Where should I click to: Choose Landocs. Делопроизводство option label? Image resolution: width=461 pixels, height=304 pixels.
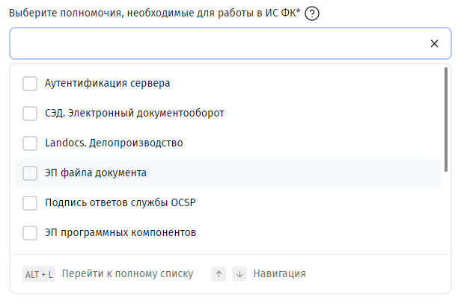pyautogui.click(x=114, y=143)
